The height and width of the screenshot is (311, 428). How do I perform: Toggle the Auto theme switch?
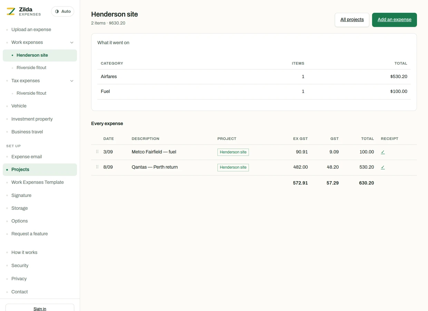[x=62, y=11]
